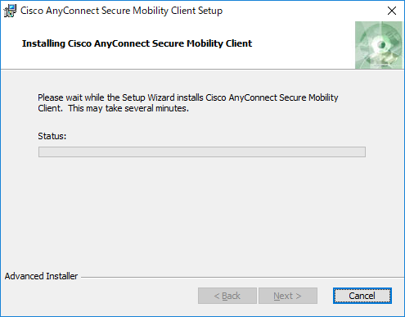This screenshot has width=405, height=317.
Task: Cancel the AnyConnect installation
Action: pos(362,296)
